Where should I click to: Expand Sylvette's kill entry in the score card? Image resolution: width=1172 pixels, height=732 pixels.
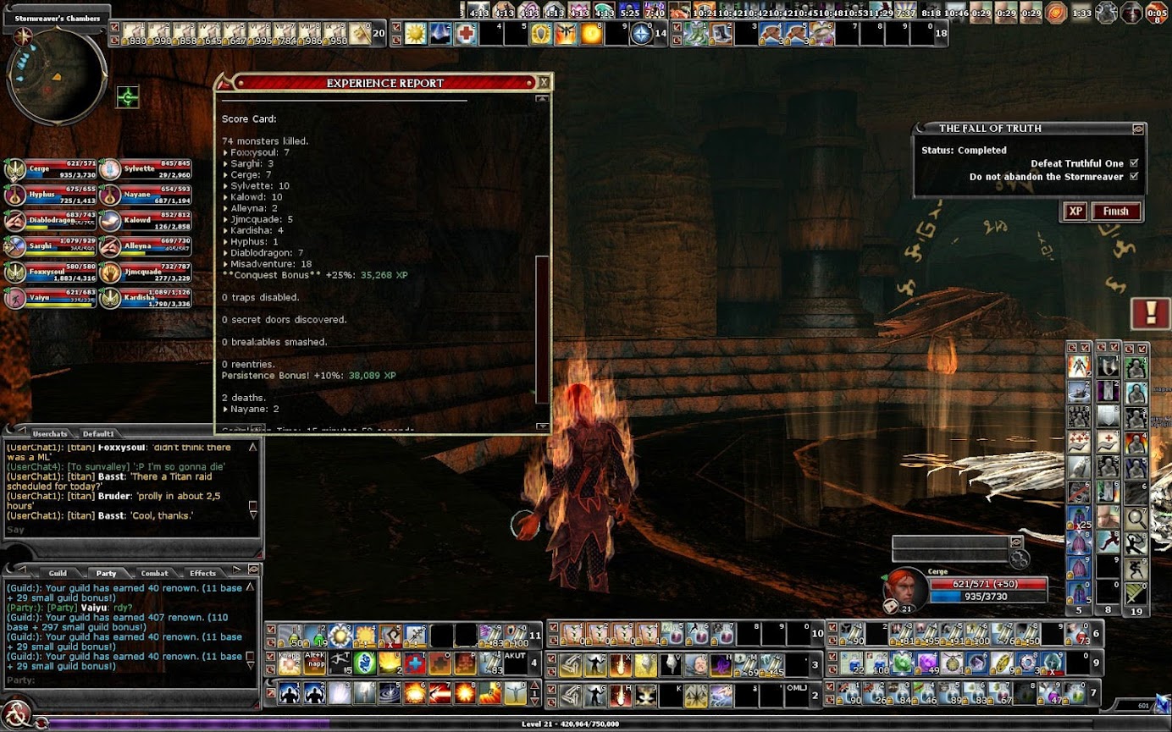(x=225, y=186)
